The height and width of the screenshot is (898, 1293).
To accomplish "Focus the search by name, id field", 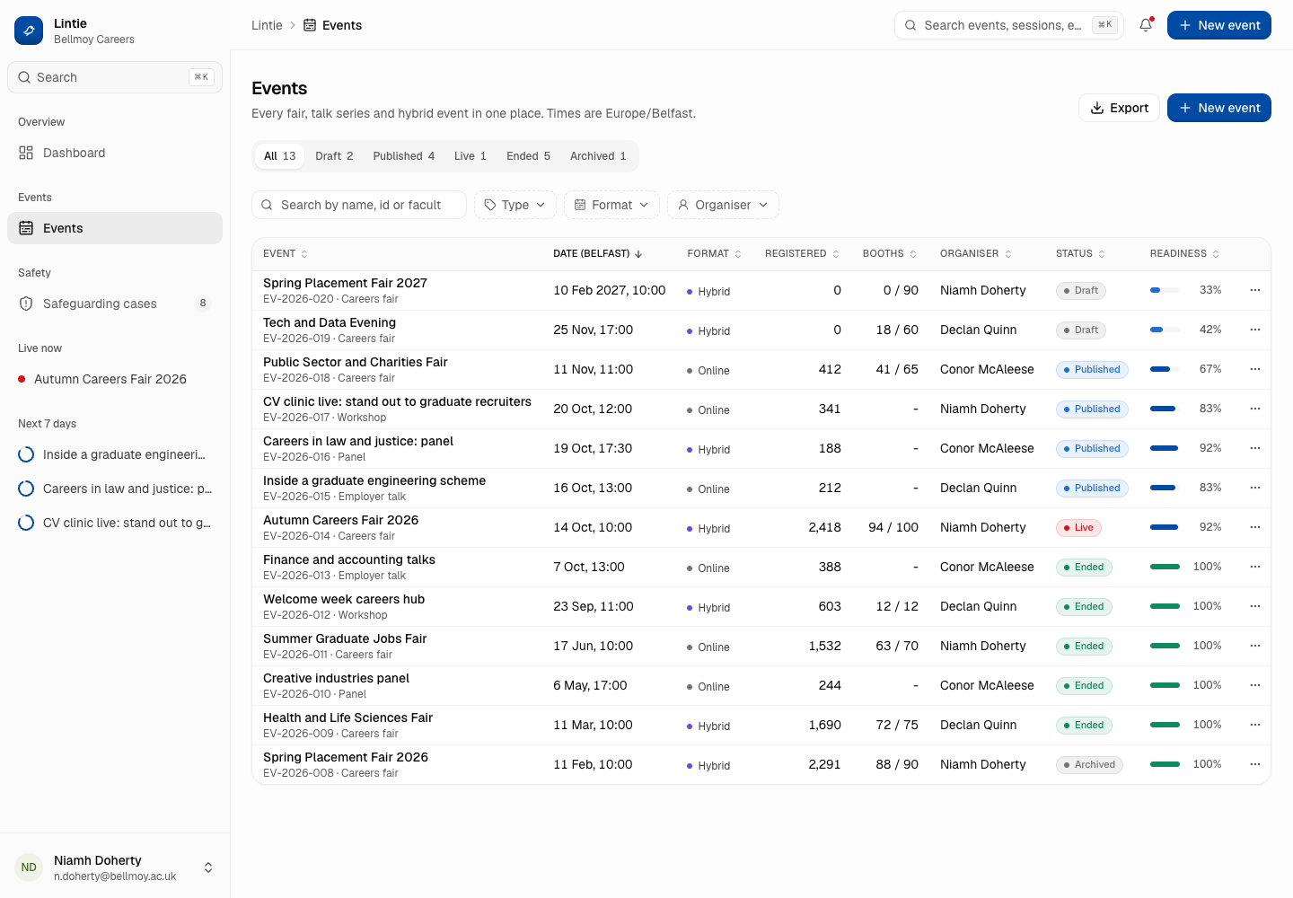I will point(359,205).
